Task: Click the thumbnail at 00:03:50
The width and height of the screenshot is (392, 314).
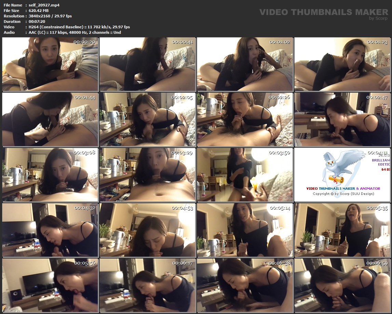Action: [245, 174]
